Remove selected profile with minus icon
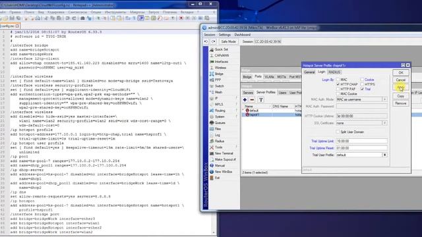This screenshot has width=422, height=237. point(252,100)
